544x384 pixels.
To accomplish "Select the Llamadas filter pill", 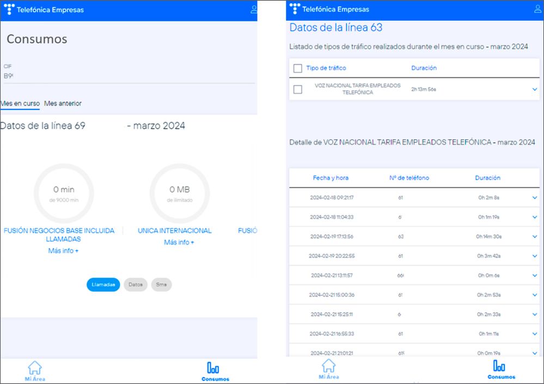I will [103, 284].
